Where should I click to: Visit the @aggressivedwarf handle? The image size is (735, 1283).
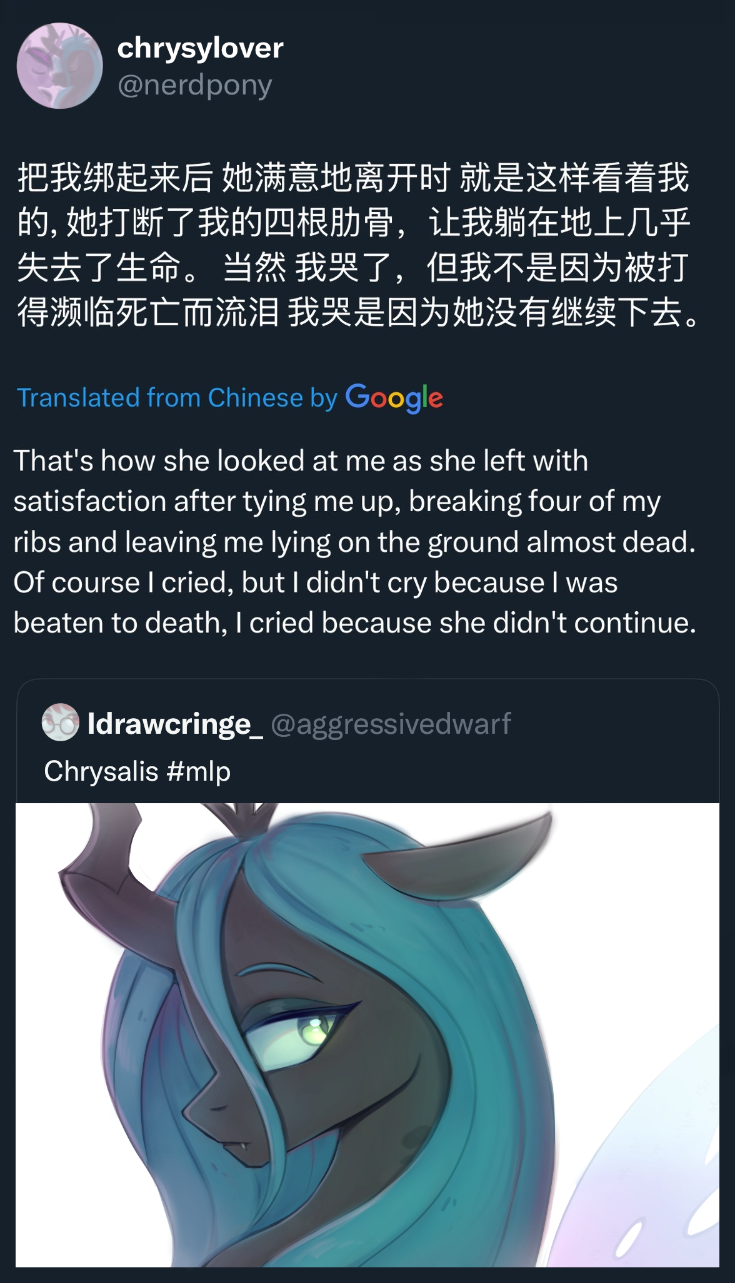(x=391, y=724)
